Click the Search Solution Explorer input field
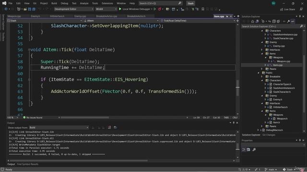 click(271, 26)
